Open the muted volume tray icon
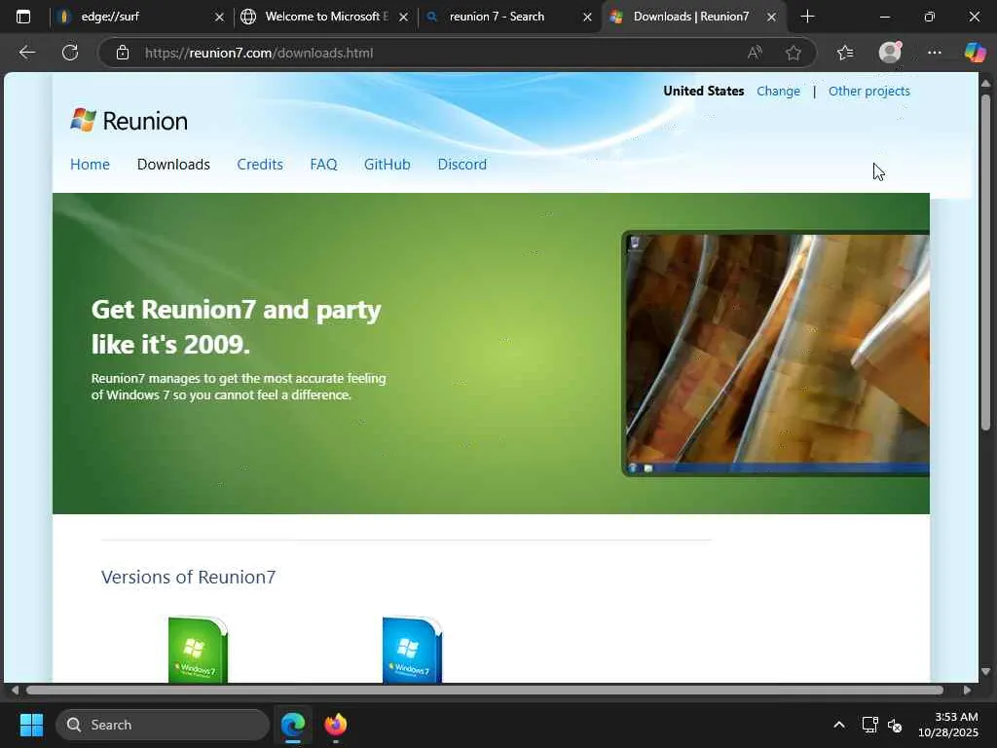This screenshot has height=748, width=997. pyautogui.click(x=895, y=725)
